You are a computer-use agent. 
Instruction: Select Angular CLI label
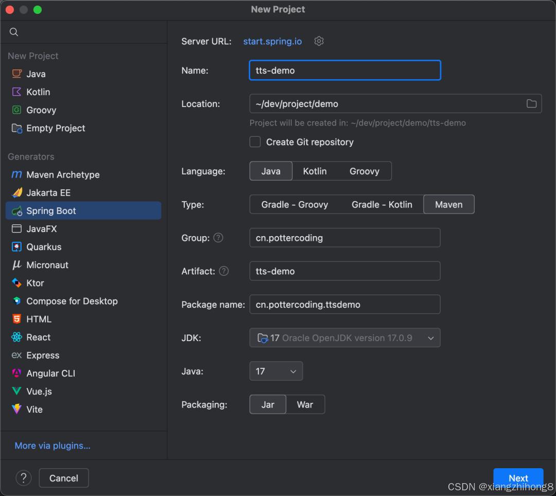click(50, 373)
